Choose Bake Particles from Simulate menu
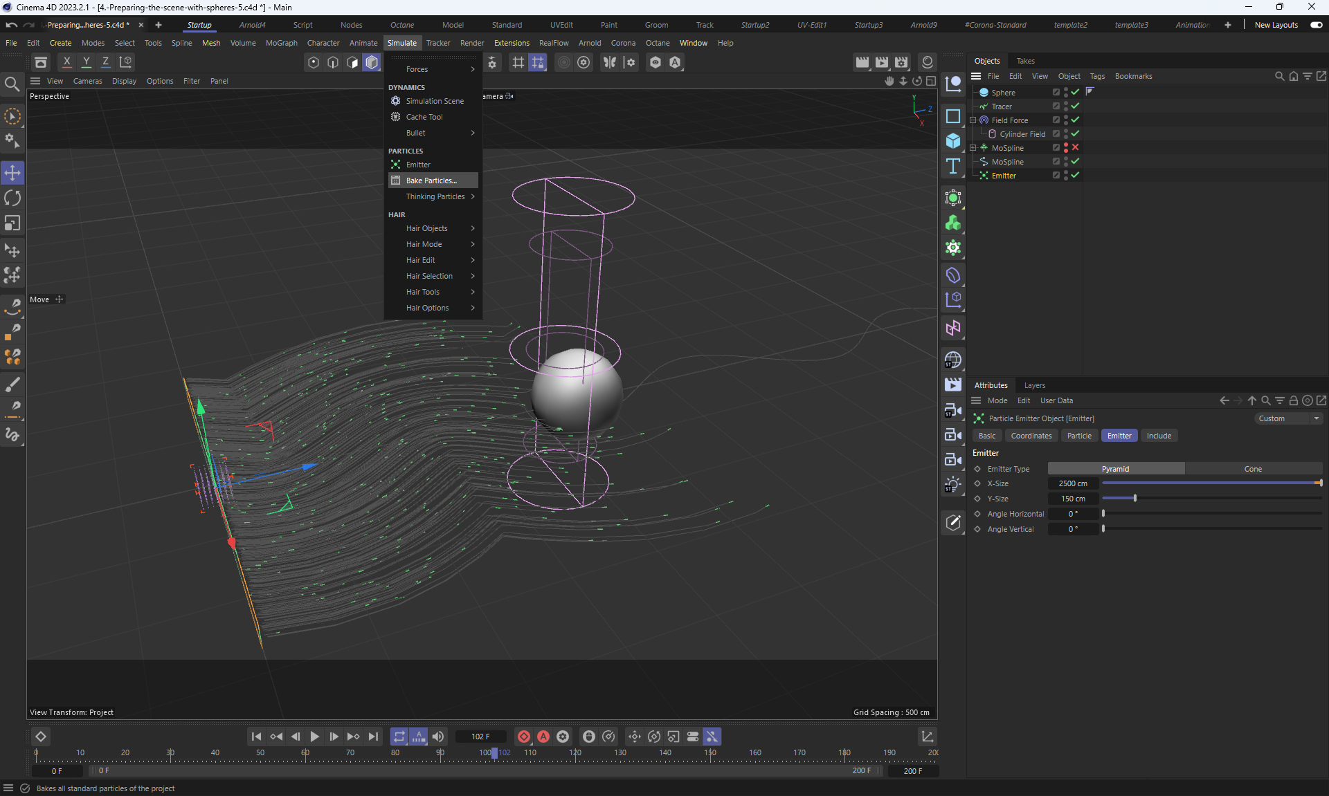This screenshot has height=796, width=1329. point(431,181)
